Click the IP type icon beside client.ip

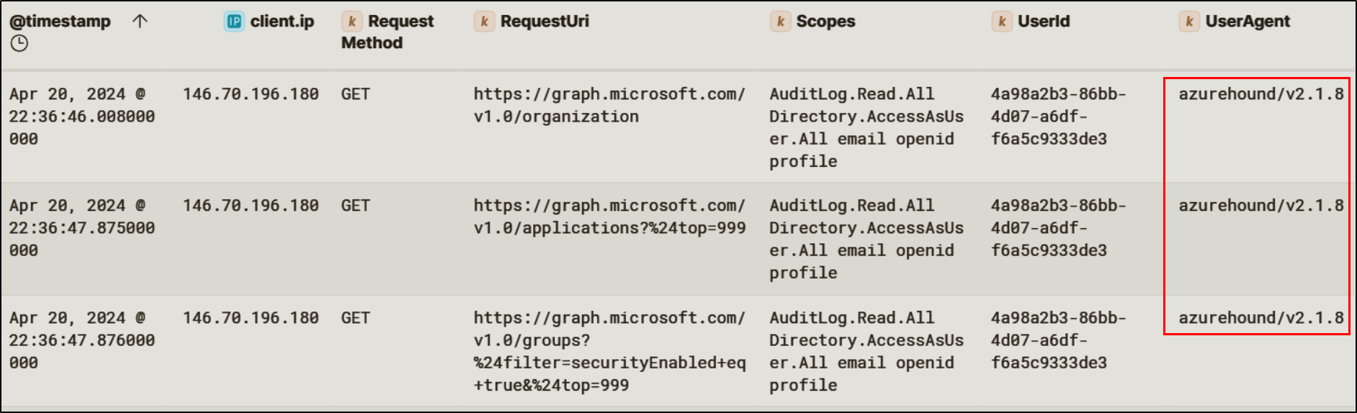pyautogui.click(x=234, y=22)
